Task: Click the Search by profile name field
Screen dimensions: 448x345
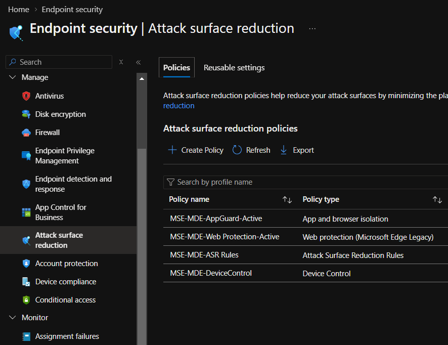Action: pos(303,182)
